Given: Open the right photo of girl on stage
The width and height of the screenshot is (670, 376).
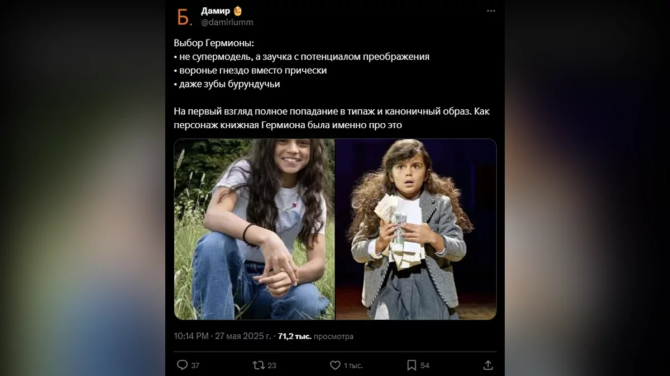Looking at the screenshot, I should point(416,229).
